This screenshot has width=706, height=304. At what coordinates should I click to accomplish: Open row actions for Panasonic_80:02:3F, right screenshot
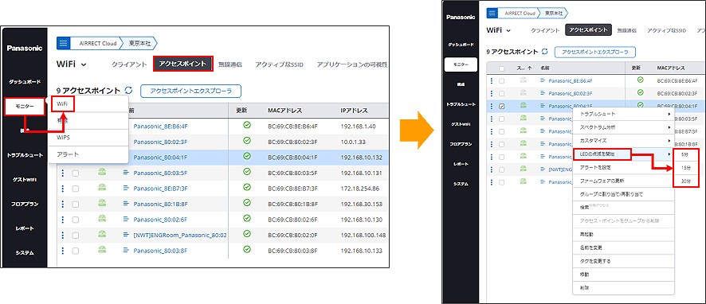(x=492, y=94)
